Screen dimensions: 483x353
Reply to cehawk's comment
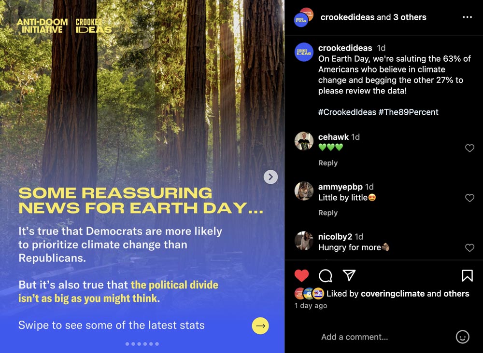coord(328,163)
